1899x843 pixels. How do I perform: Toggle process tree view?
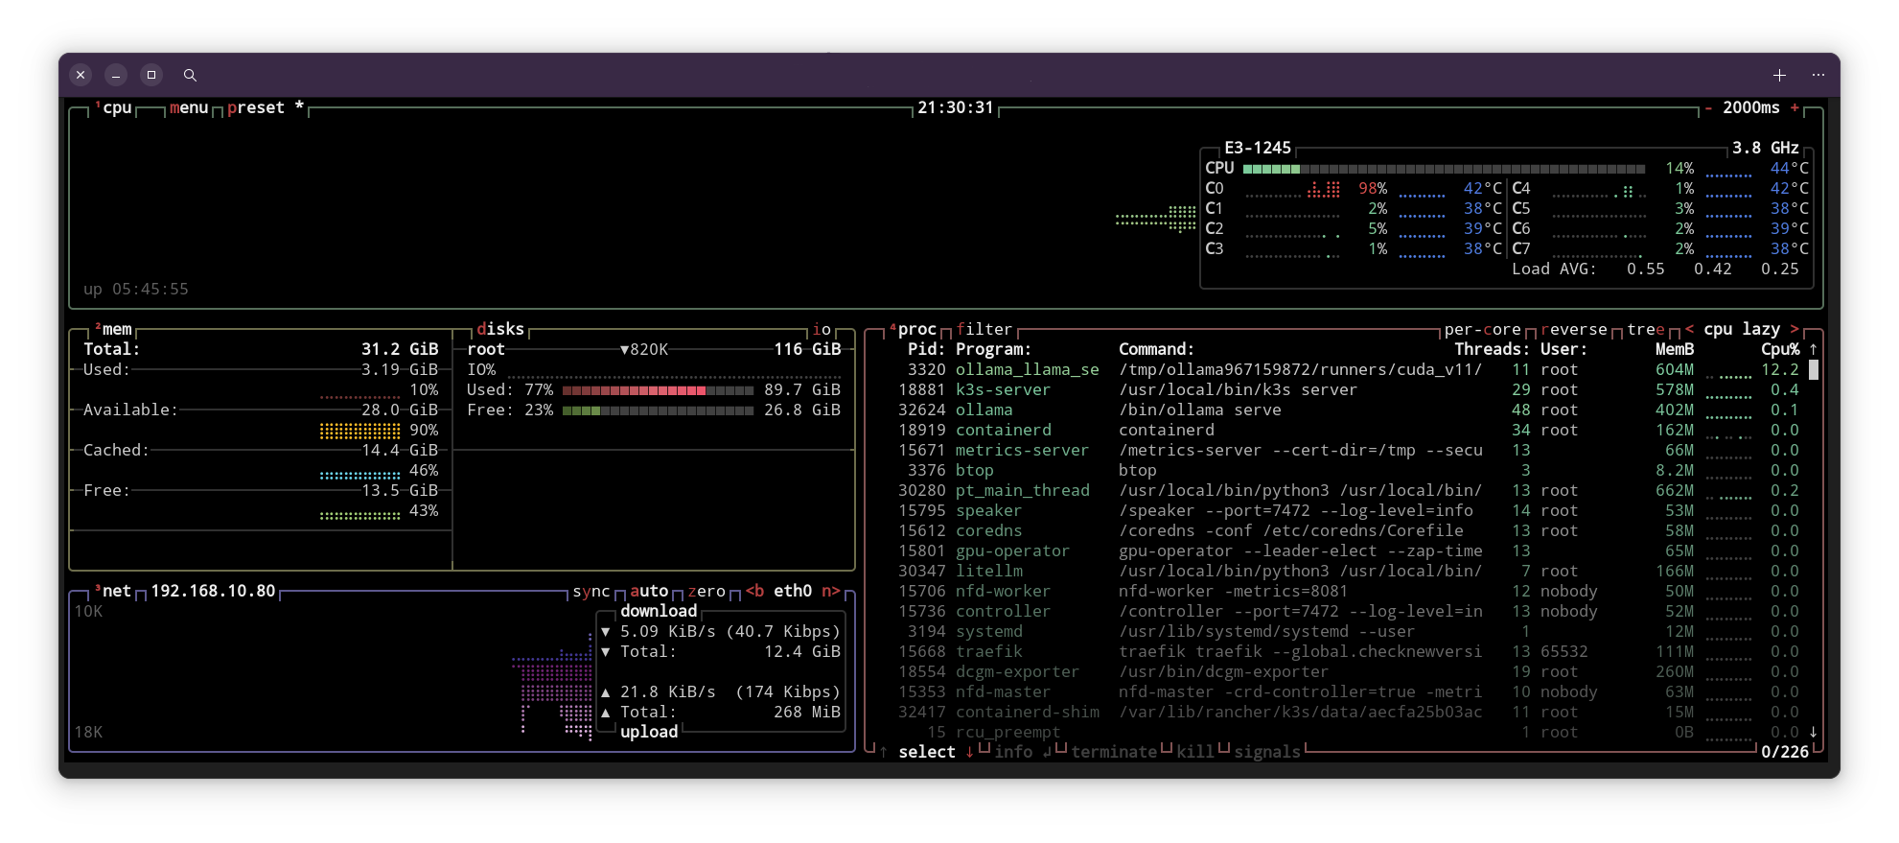tap(1646, 329)
